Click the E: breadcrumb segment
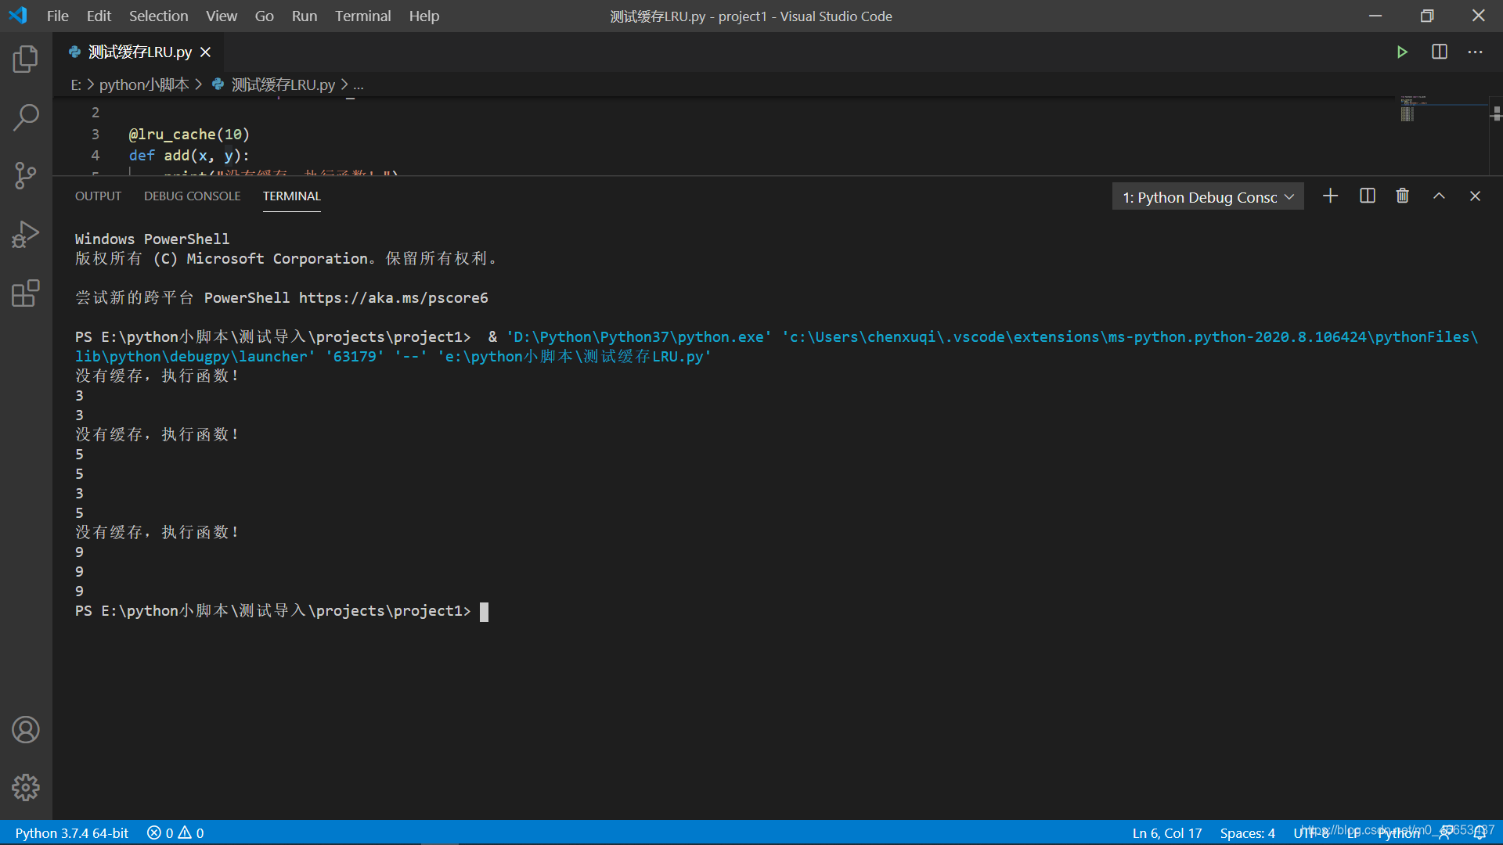Screen dimensions: 1503x845 tap(75, 84)
